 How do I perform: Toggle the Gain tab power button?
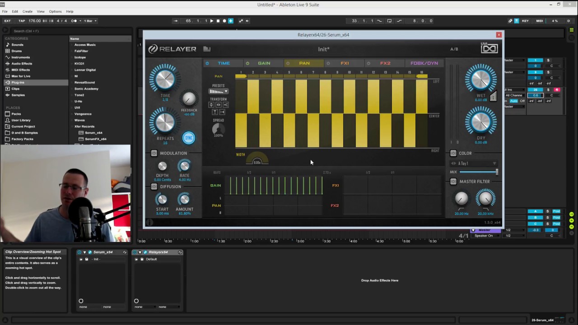(x=247, y=63)
